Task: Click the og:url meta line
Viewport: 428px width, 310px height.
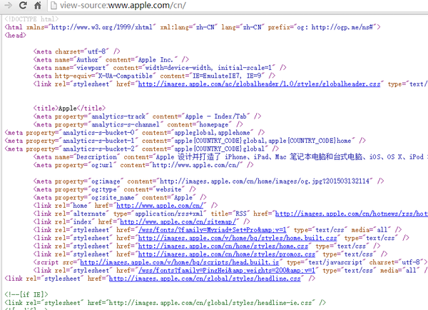Action: [x=143, y=165]
